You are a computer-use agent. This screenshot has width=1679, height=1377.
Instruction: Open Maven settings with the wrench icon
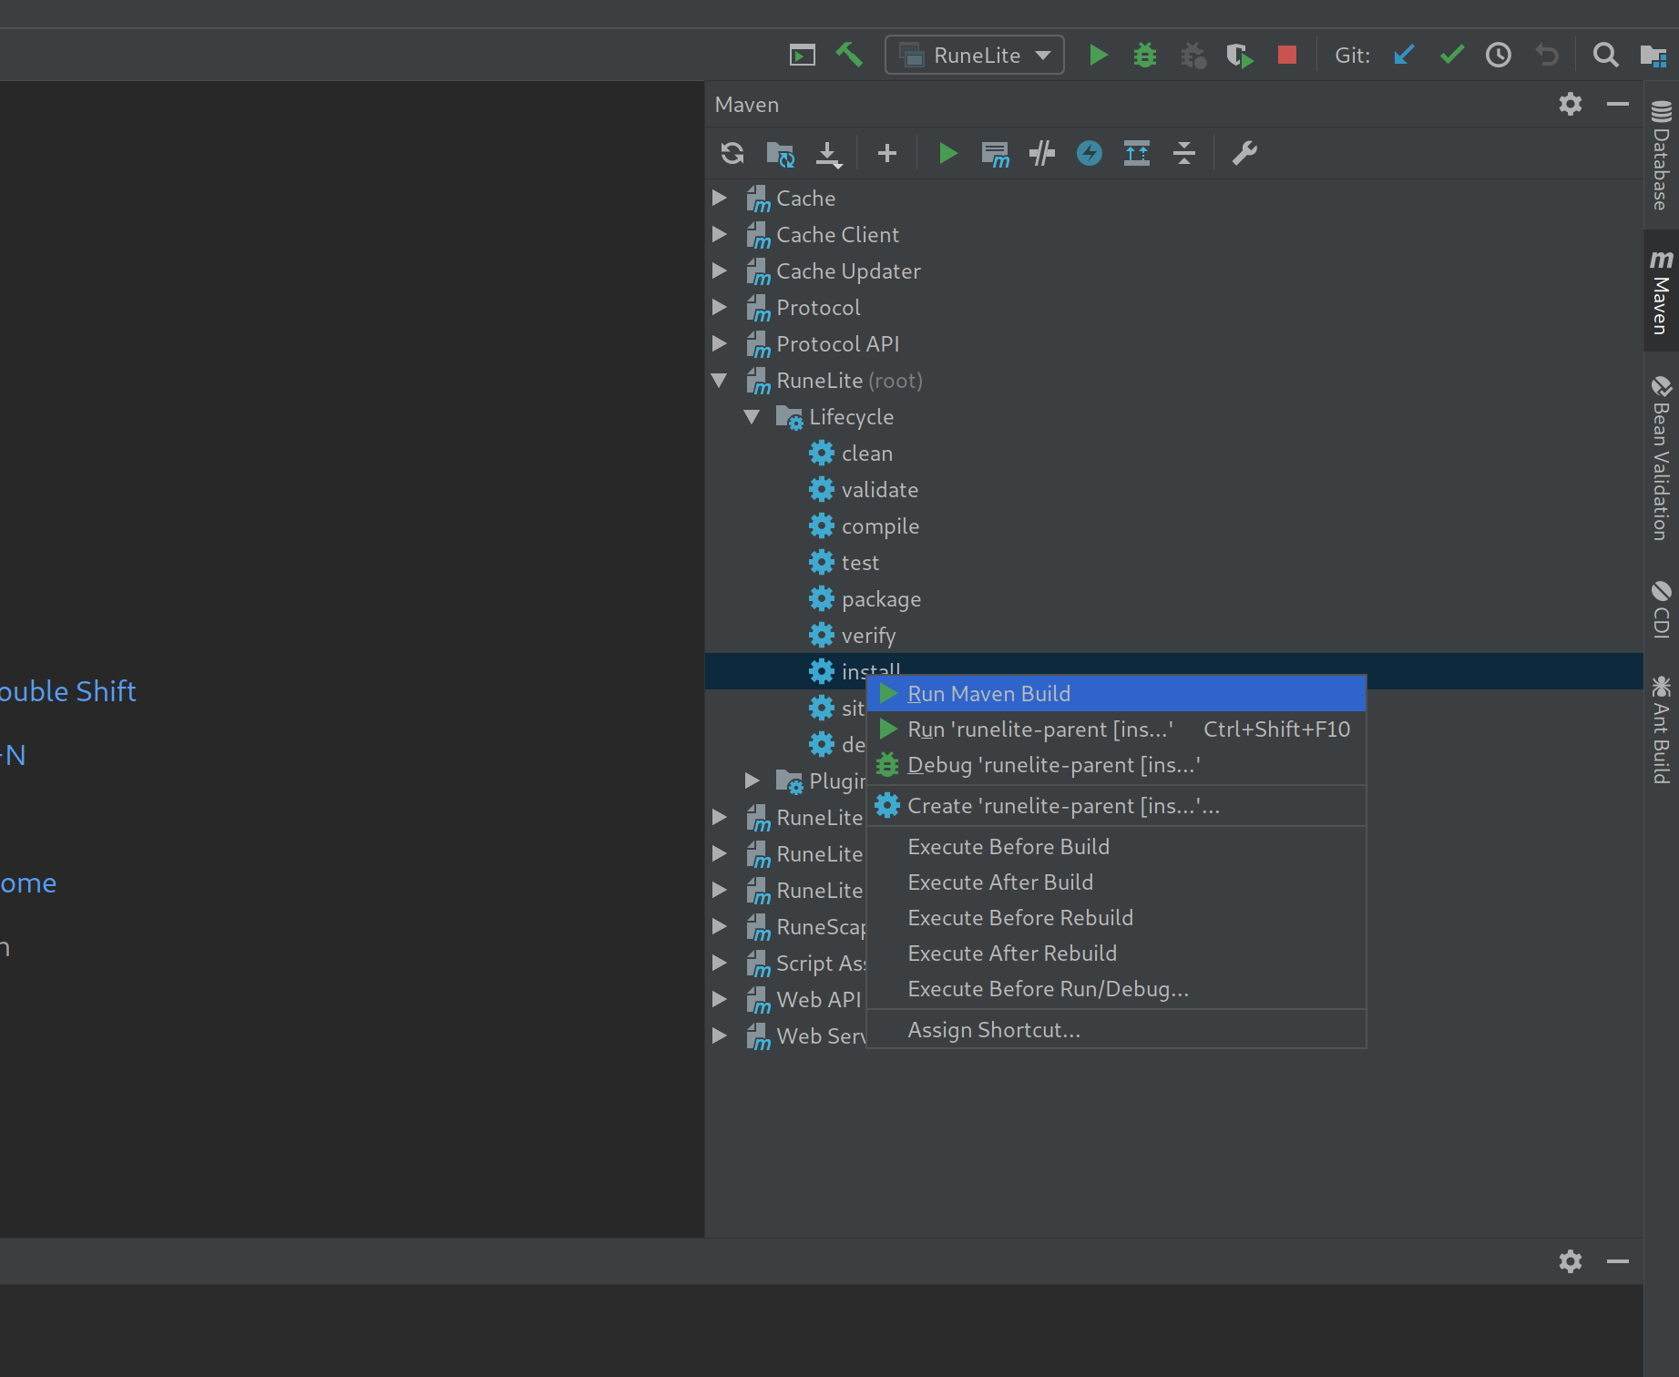[x=1244, y=153]
